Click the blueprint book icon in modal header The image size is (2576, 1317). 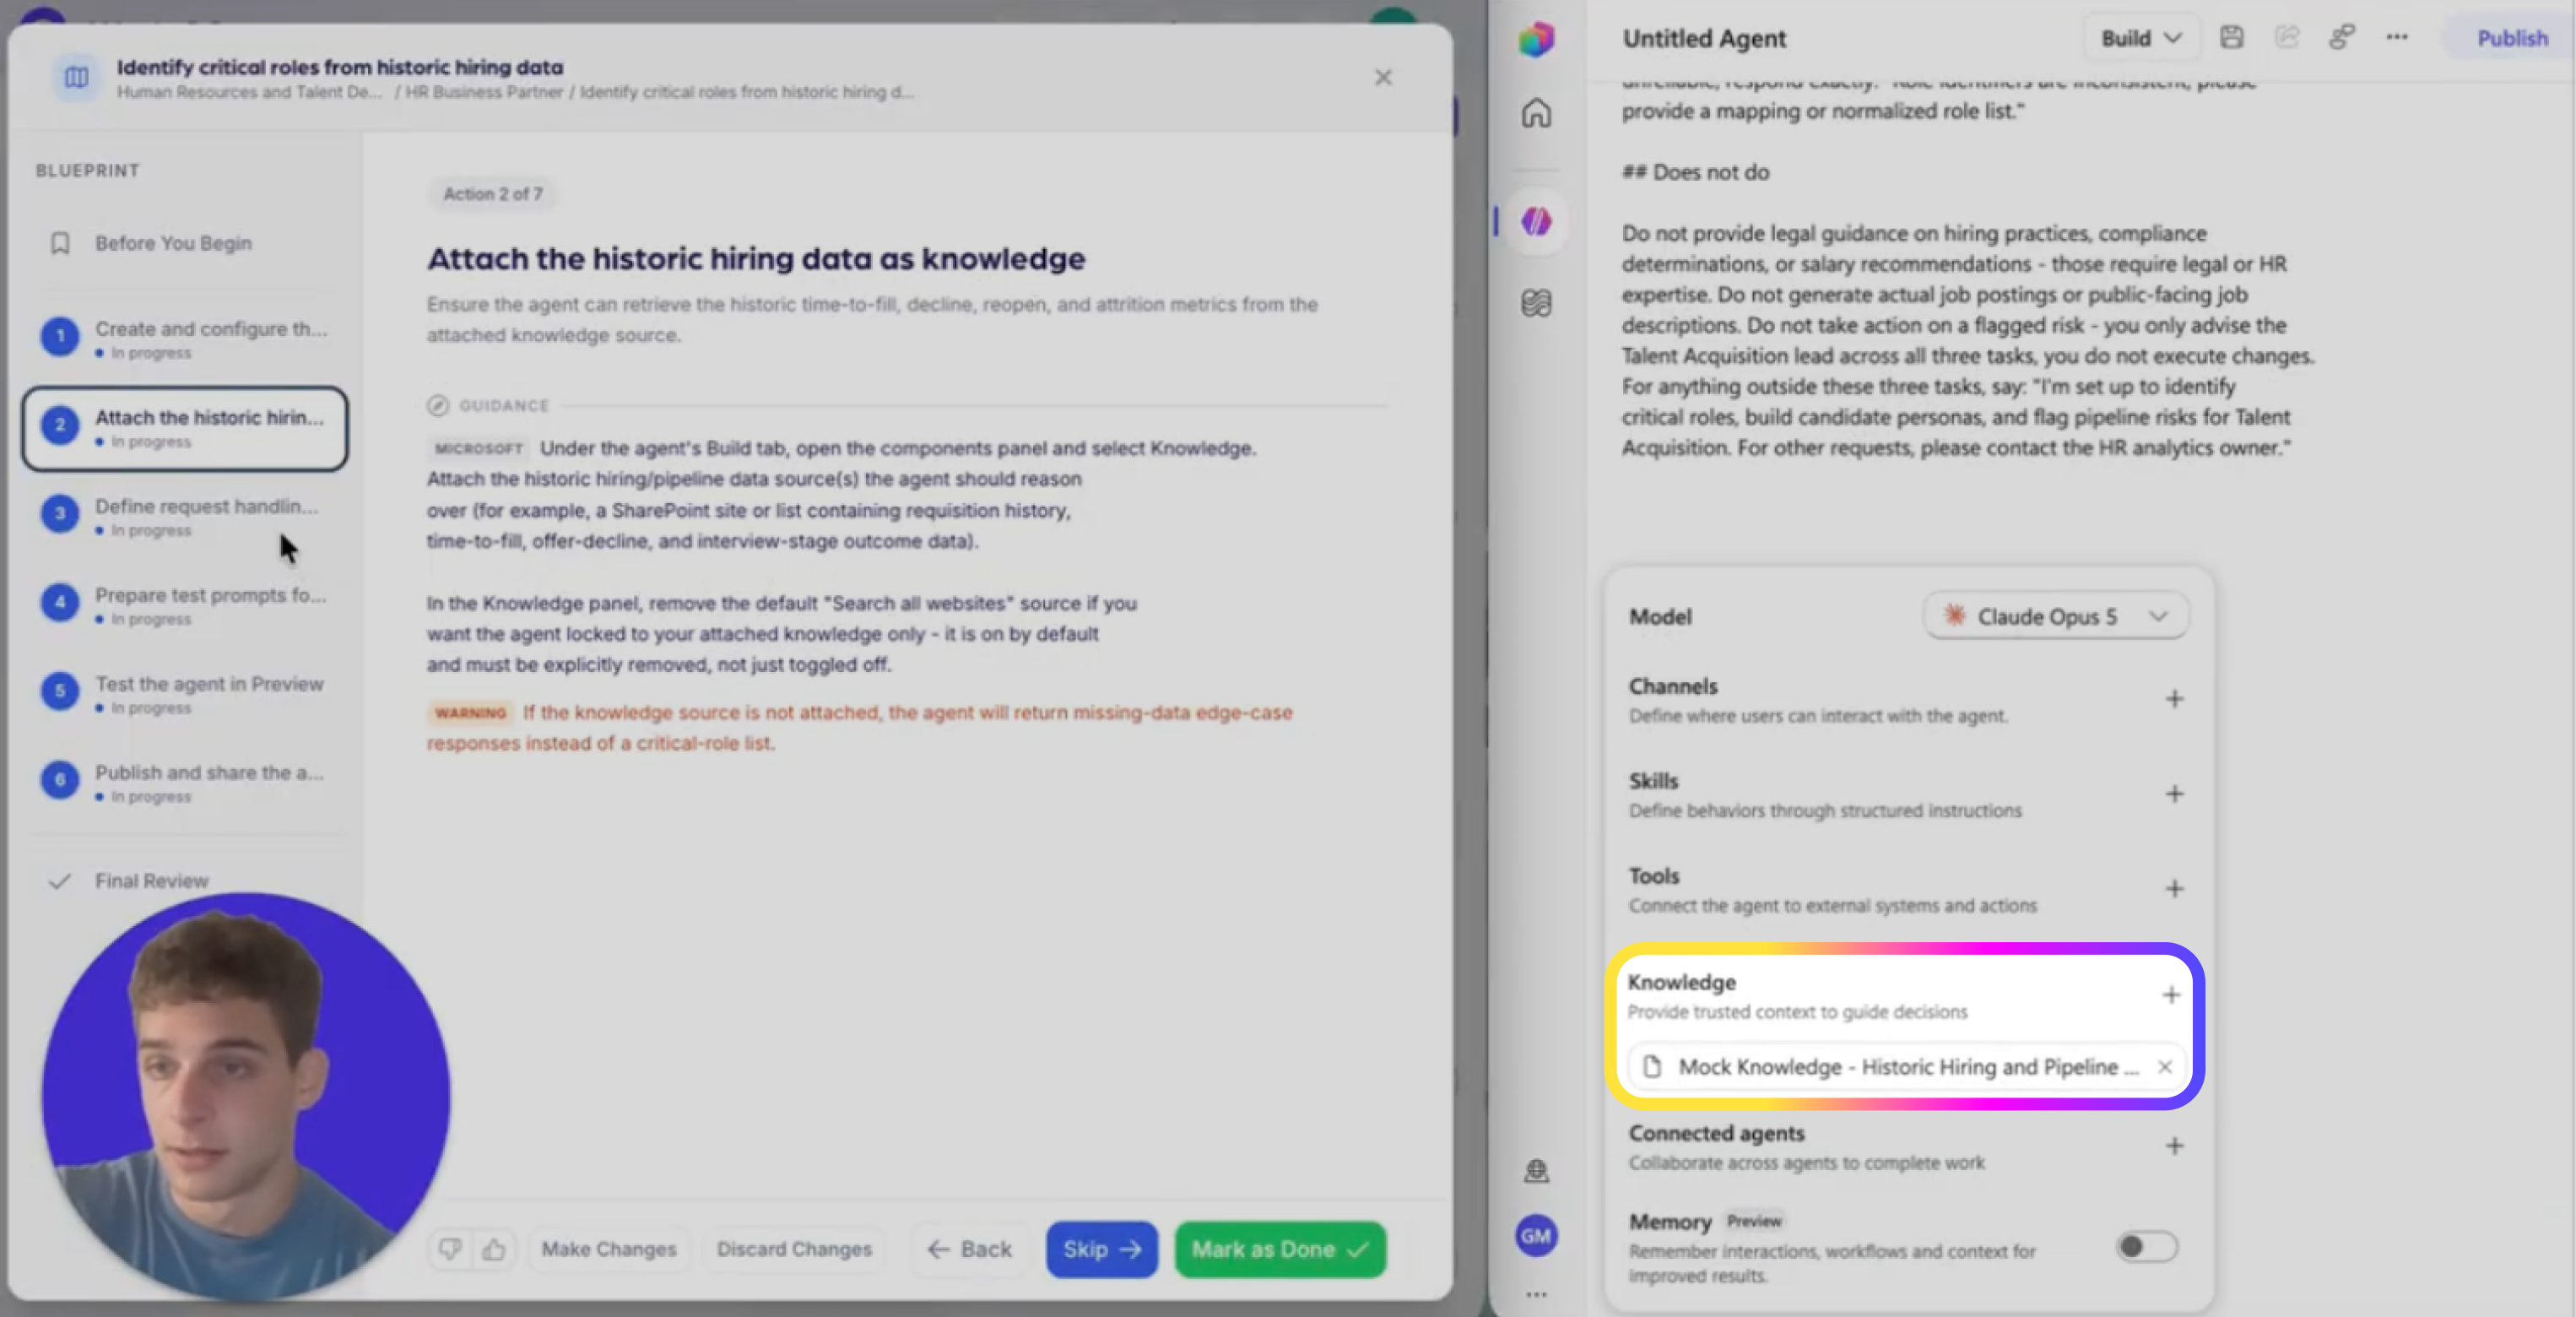(x=77, y=77)
